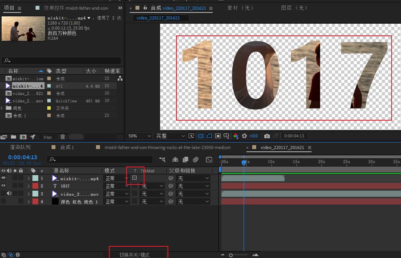Click the Project panel search field
The image size is (401, 258).
(61, 60)
